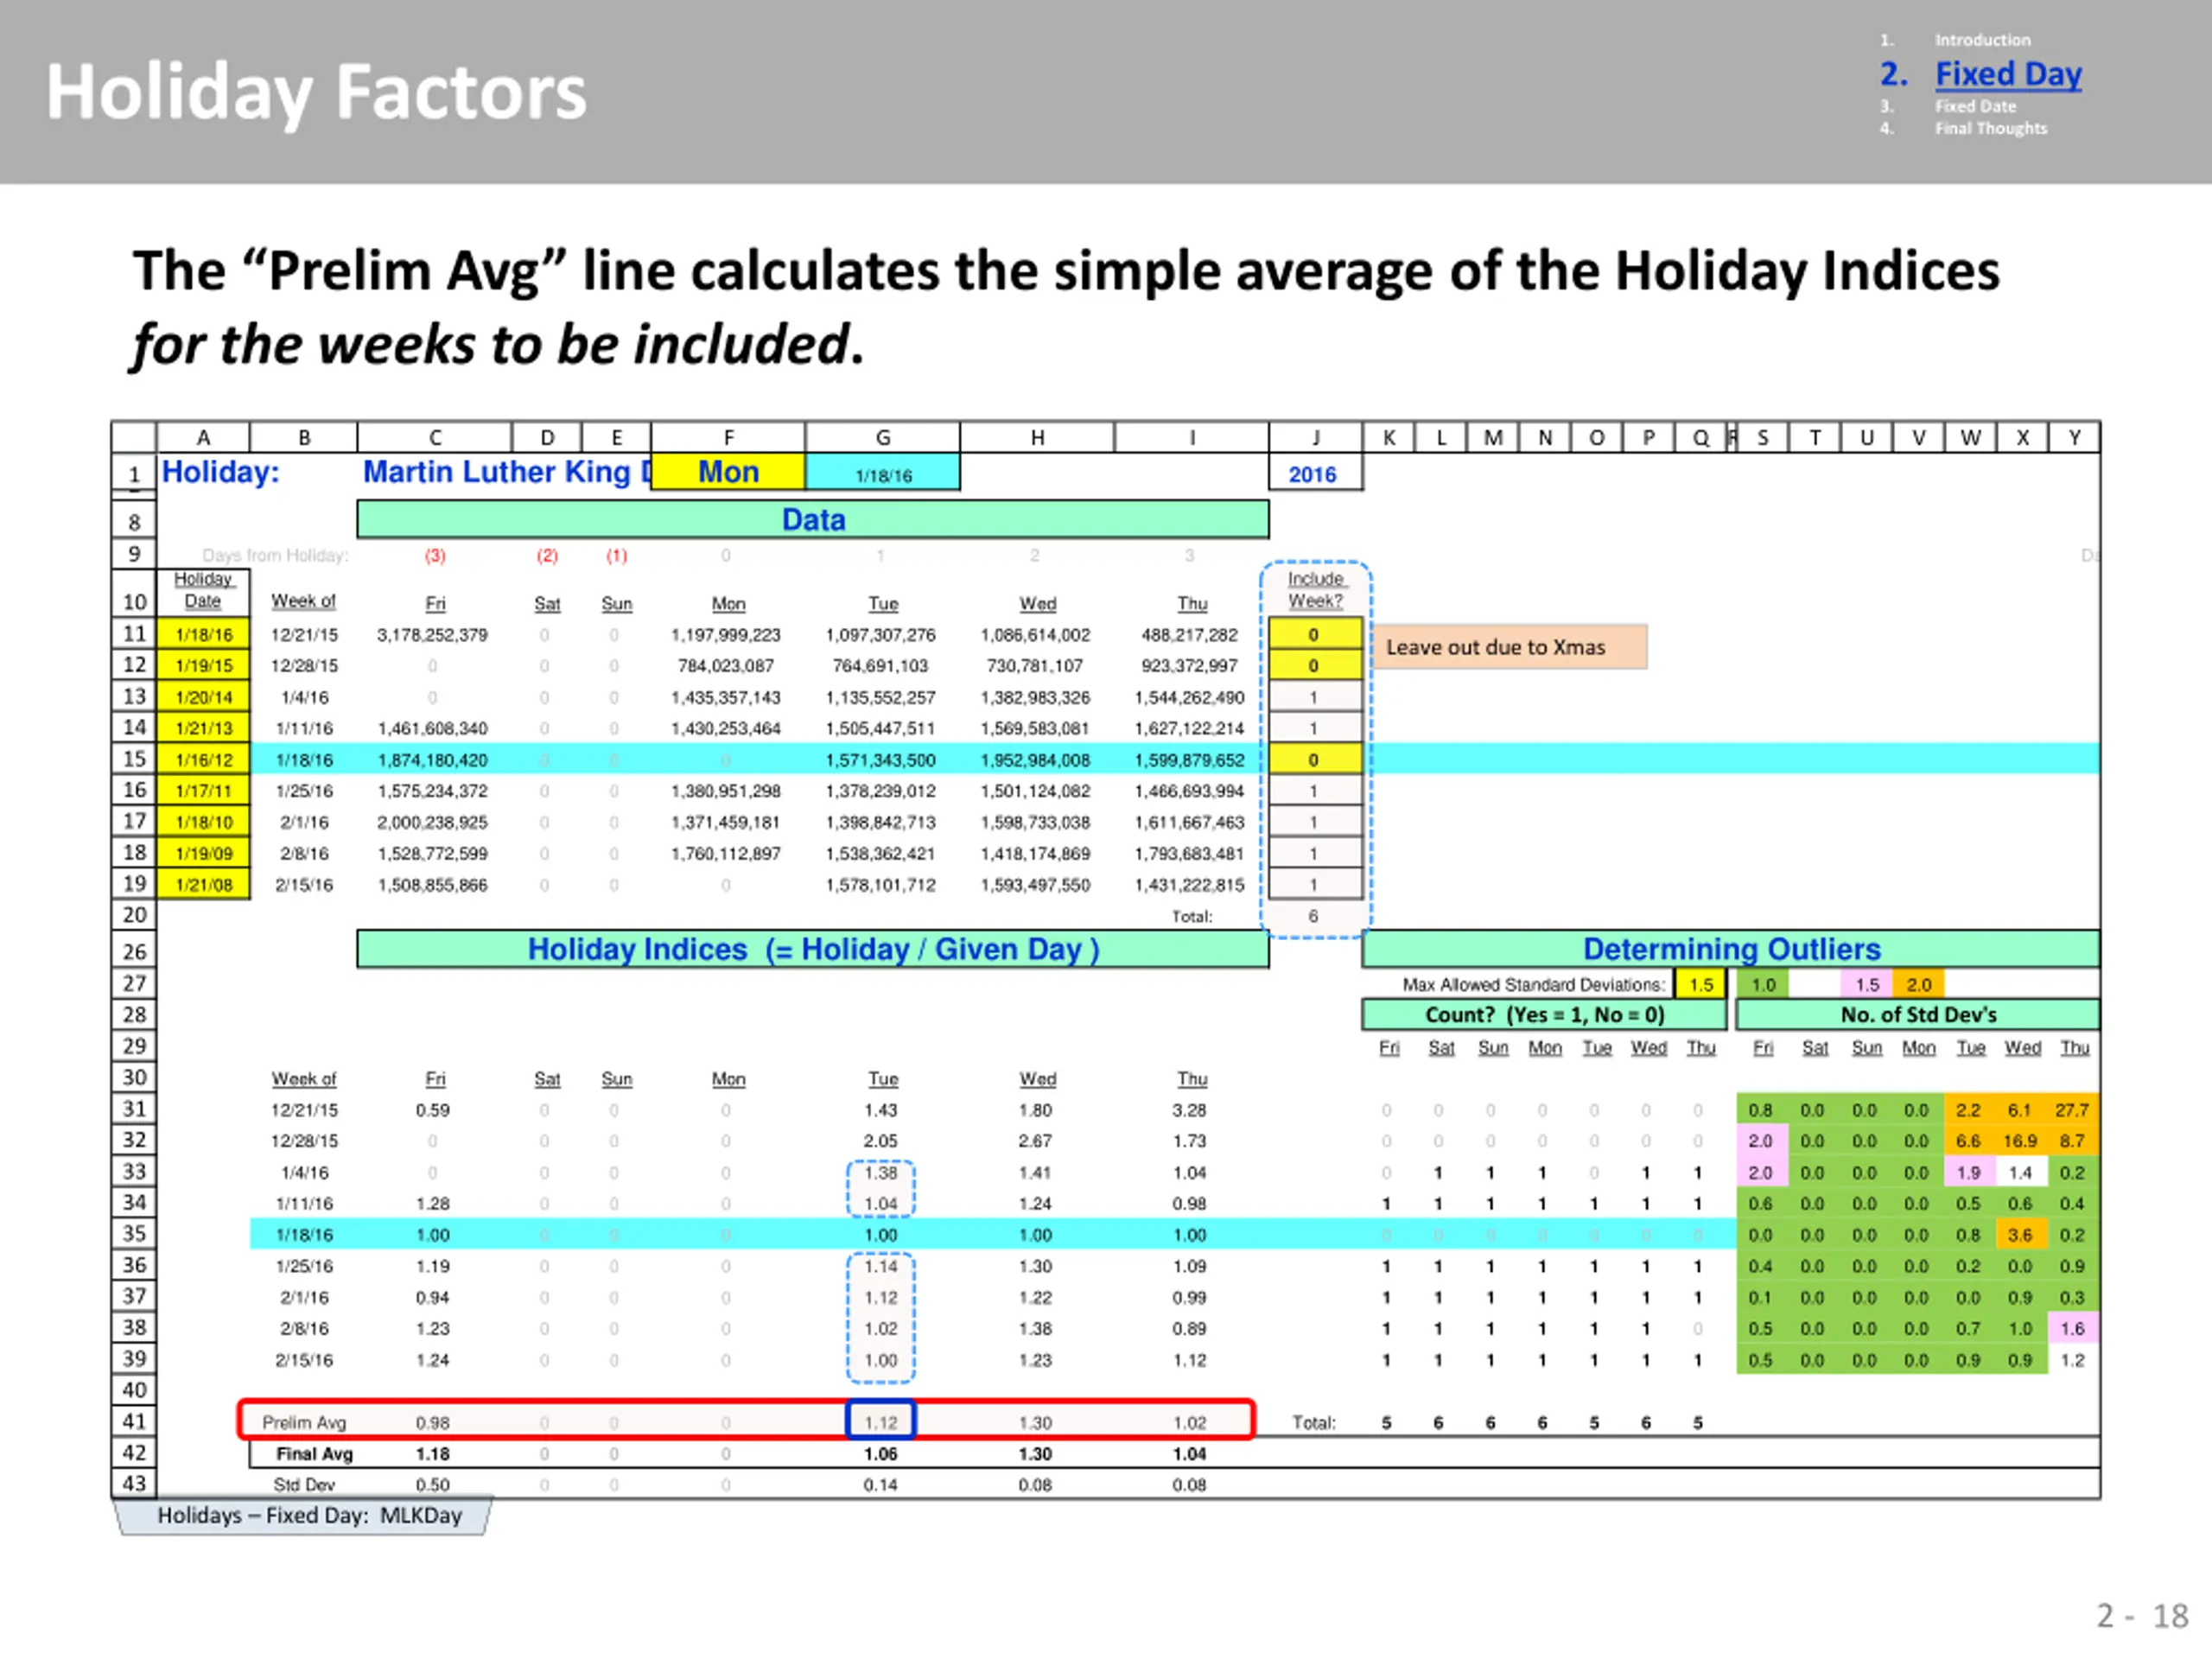The height and width of the screenshot is (1659, 2212).
Task: Go to the Introduction section link
Action: (1982, 40)
